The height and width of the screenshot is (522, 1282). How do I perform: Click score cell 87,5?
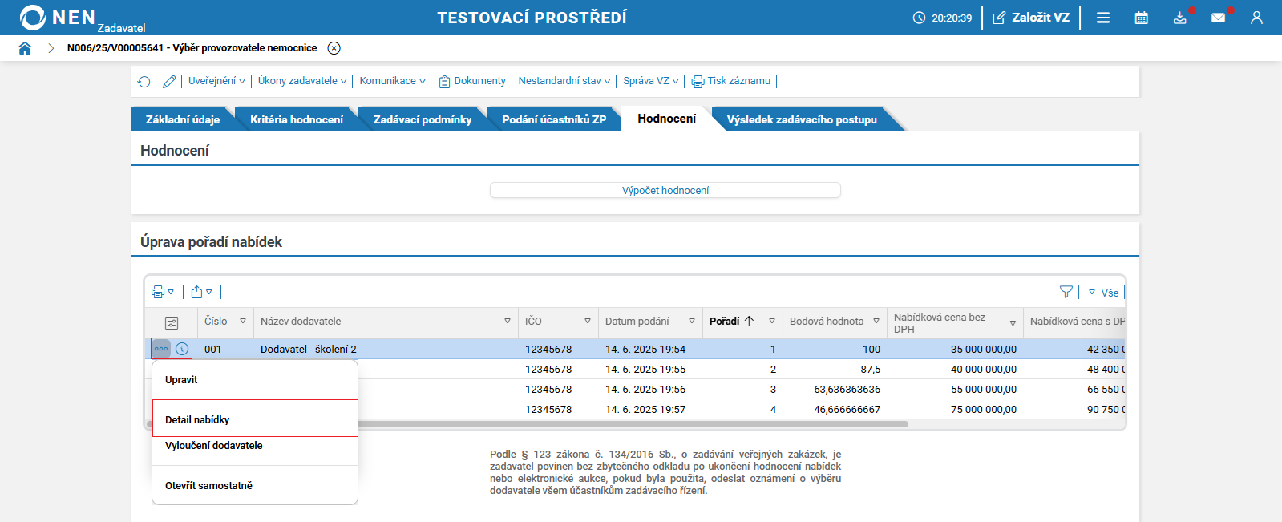(871, 369)
